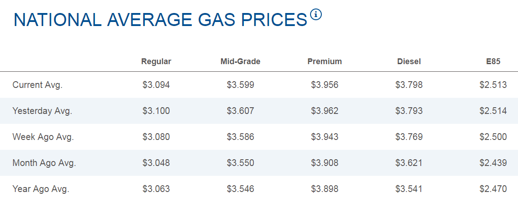Select the Current Avg. row label
The width and height of the screenshot is (518, 205).
[37, 85]
